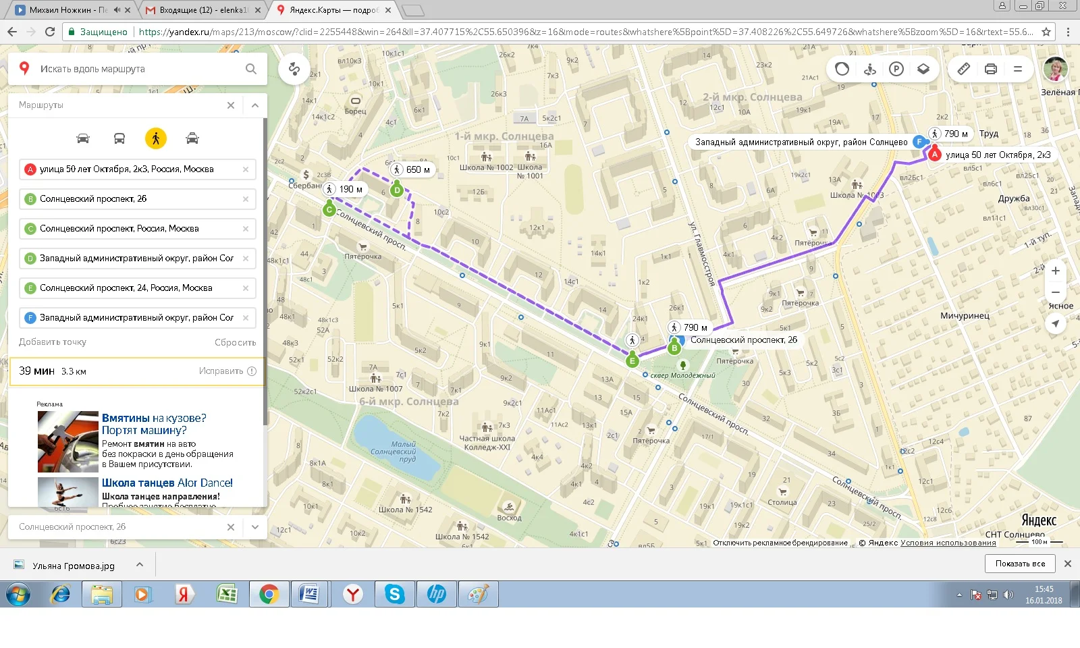The width and height of the screenshot is (1080, 648).
Task: Edit waypoint E Солнцевский проспект, 24 field
Action: coord(138,288)
